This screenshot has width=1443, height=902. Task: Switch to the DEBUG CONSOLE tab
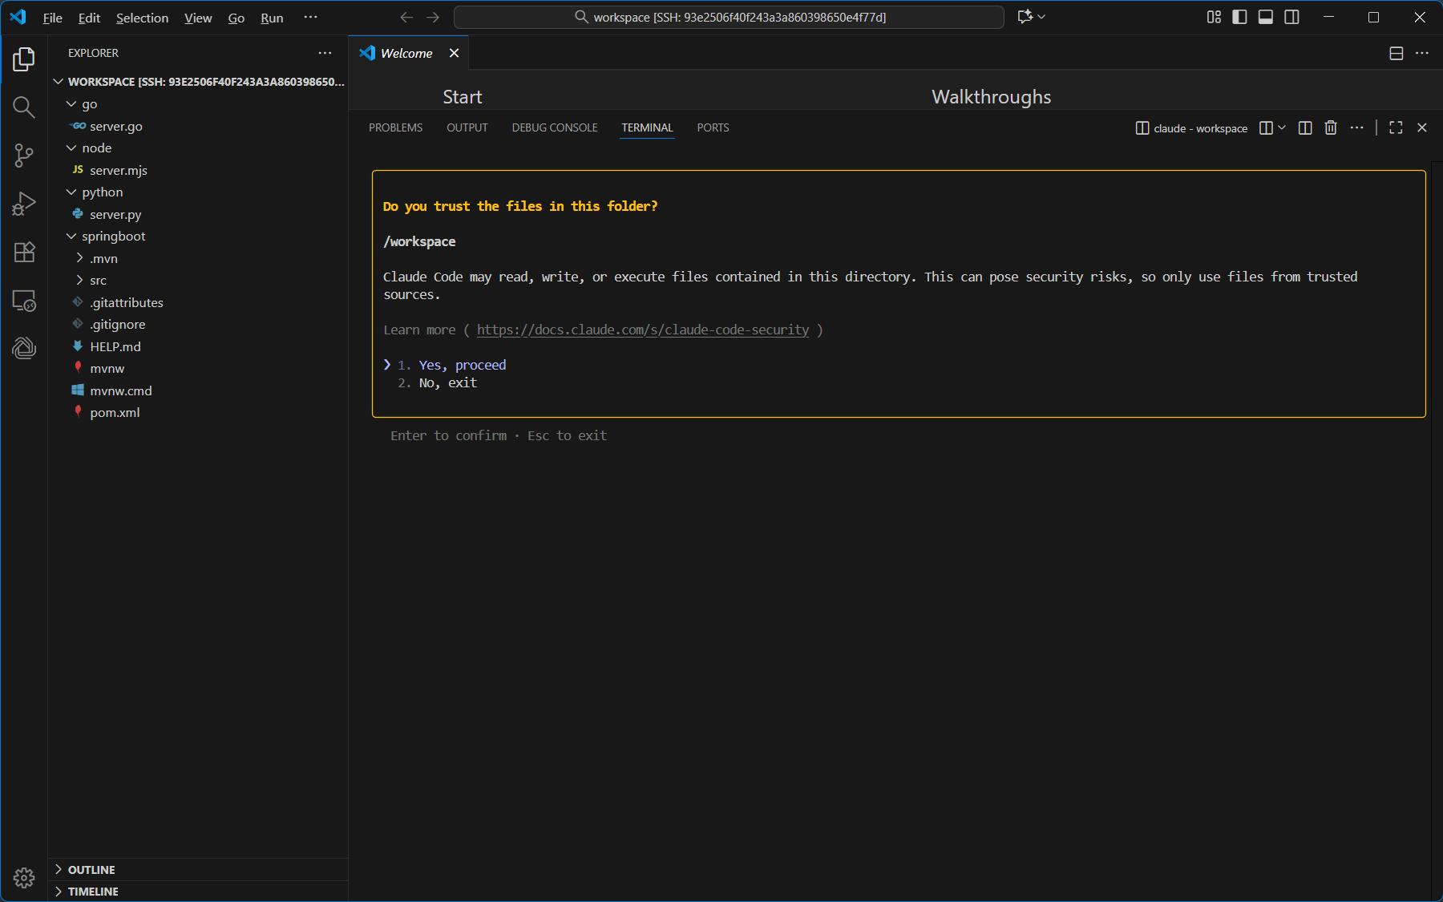(555, 128)
